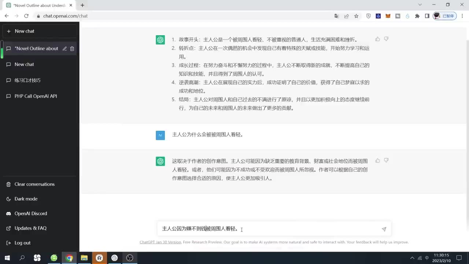
Task: Open Windows Start menu
Action: (x=7, y=258)
